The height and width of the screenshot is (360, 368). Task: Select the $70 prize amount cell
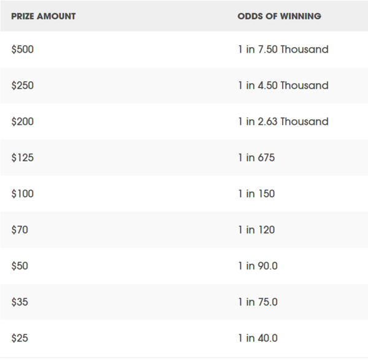[20, 230]
